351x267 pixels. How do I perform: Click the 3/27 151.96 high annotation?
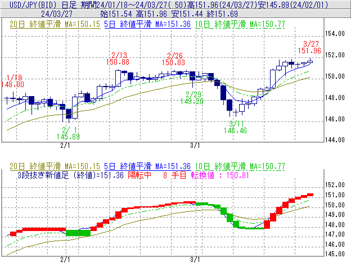pyautogui.click(x=310, y=47)
